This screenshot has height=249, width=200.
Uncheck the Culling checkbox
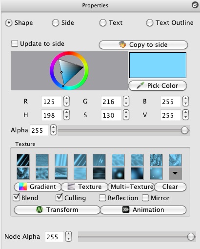(x=59, y=198)
